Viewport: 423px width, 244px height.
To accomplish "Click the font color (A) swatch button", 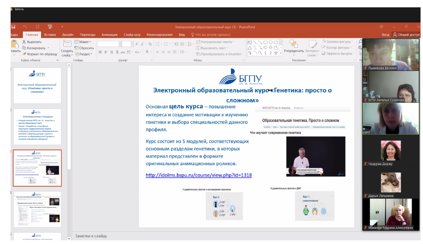I will (x=148, y=52).
